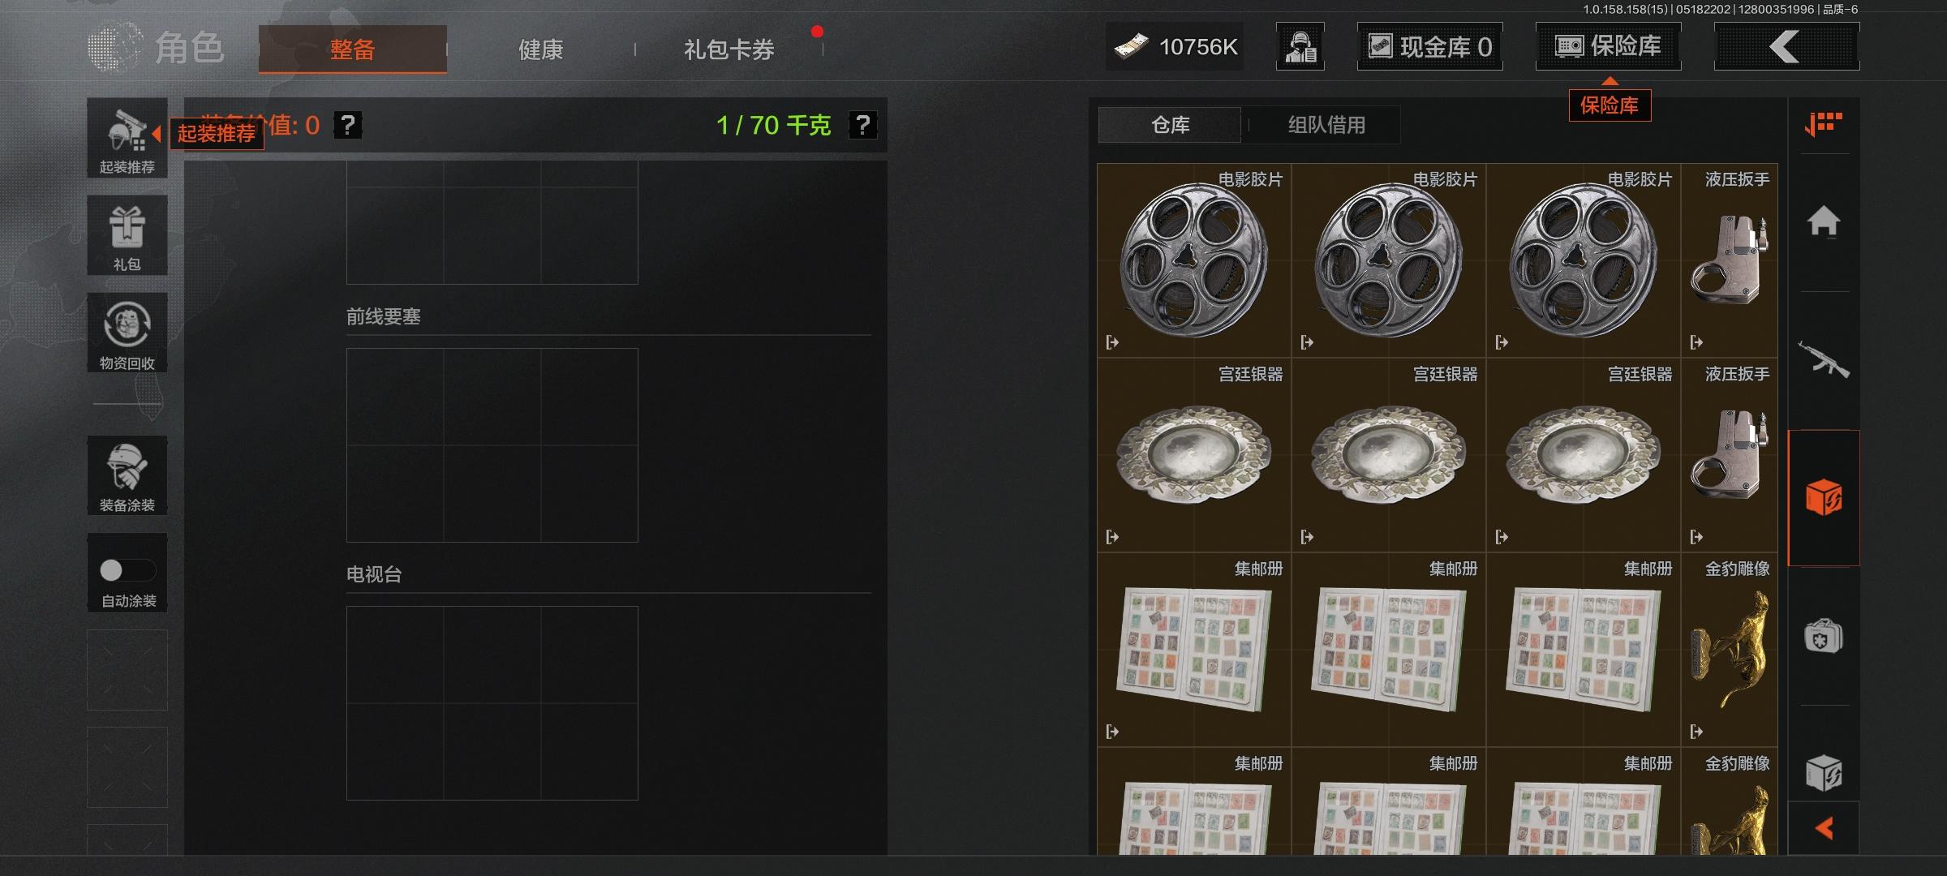The width and height of the screenshot is (1947, 876).
Task: Switch to the 健康 tab
Action: (x=541, y=49)
